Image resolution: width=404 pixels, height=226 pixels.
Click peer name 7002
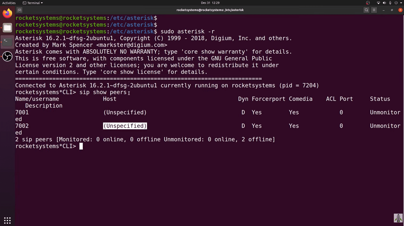(x=22, y=126)
